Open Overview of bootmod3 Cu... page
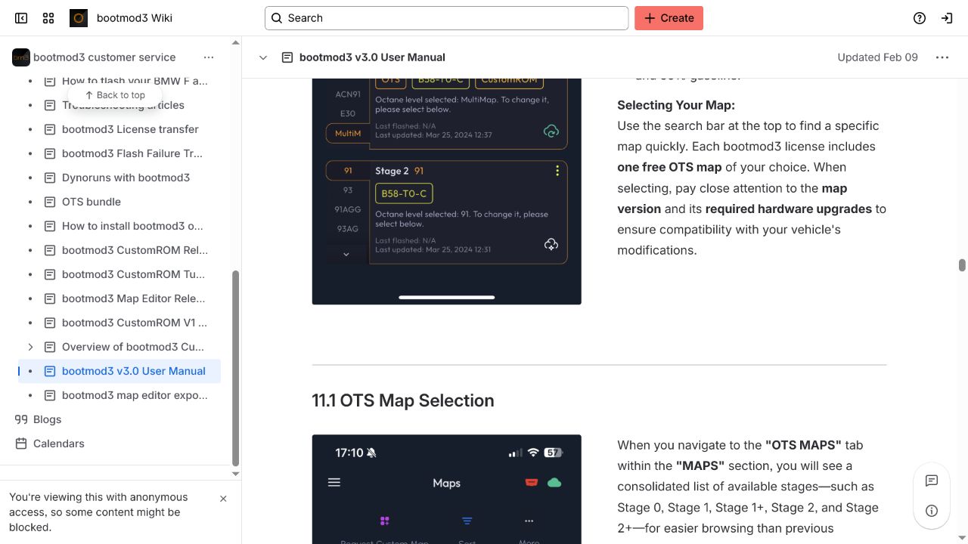Screen dimensions: 968x544 [133, 347]
